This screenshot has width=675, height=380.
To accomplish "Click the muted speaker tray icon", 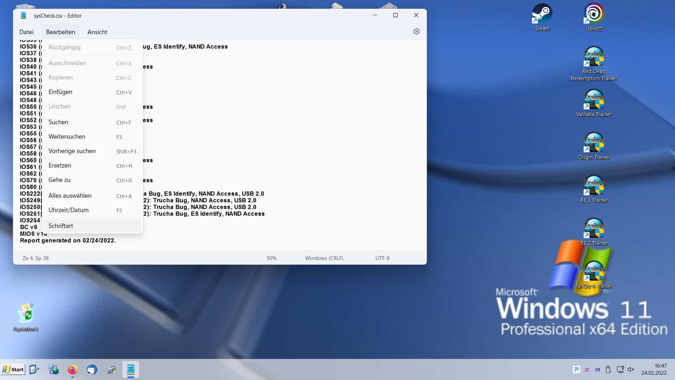I will point(631,369).
